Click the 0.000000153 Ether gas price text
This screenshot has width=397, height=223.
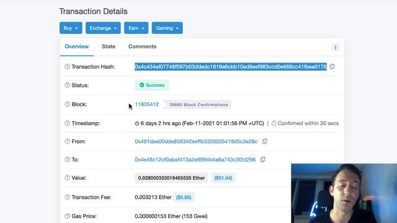[x=171, y=216]
